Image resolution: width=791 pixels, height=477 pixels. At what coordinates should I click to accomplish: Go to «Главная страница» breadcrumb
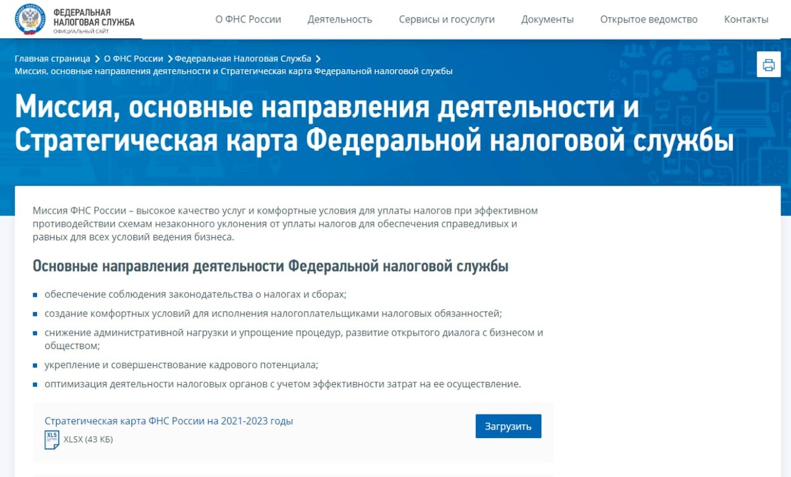53,59
